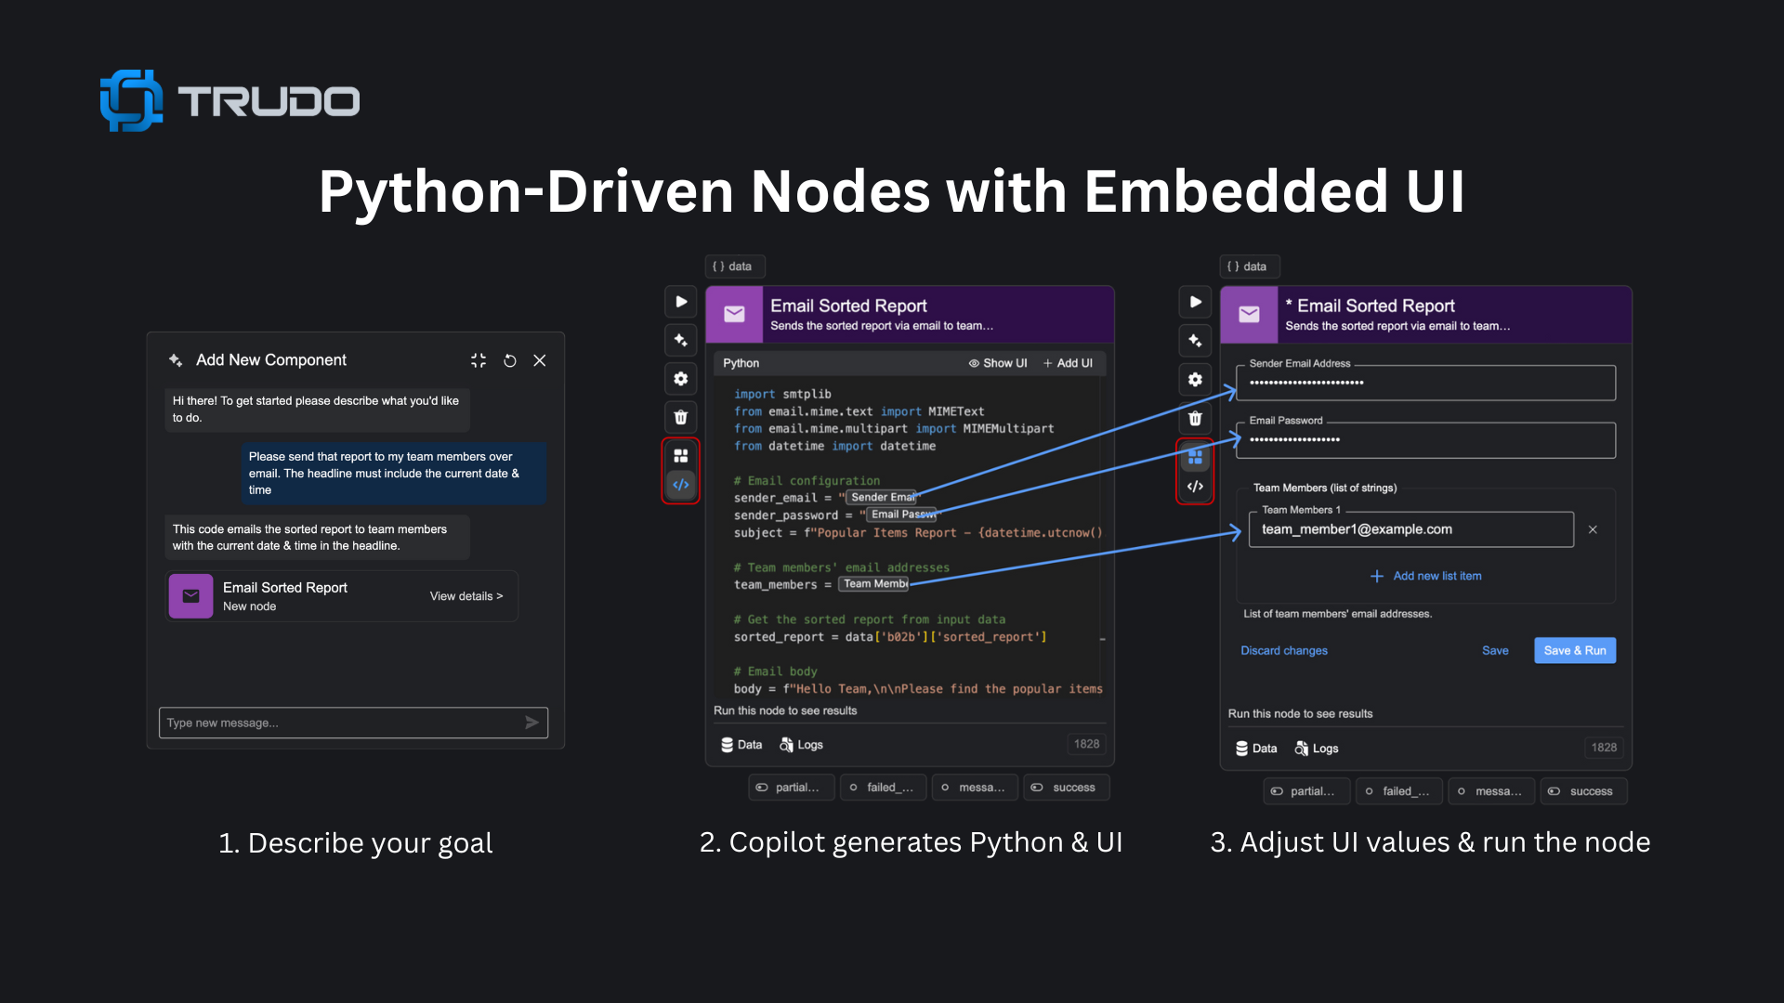Open Data tab on right node

coord(1256,749)
